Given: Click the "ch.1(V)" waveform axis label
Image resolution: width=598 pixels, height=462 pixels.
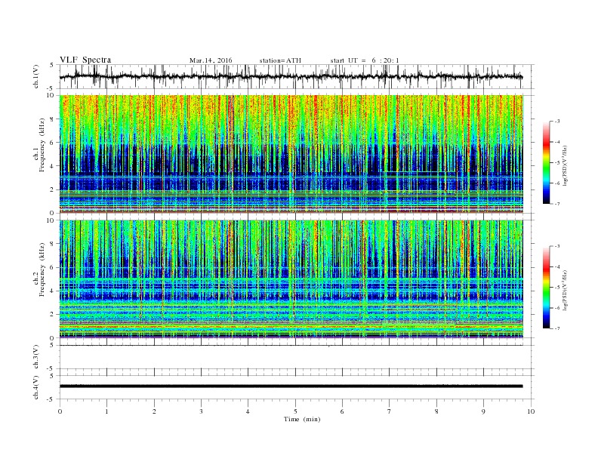Looking at the screenshot, I should point(36,76).
